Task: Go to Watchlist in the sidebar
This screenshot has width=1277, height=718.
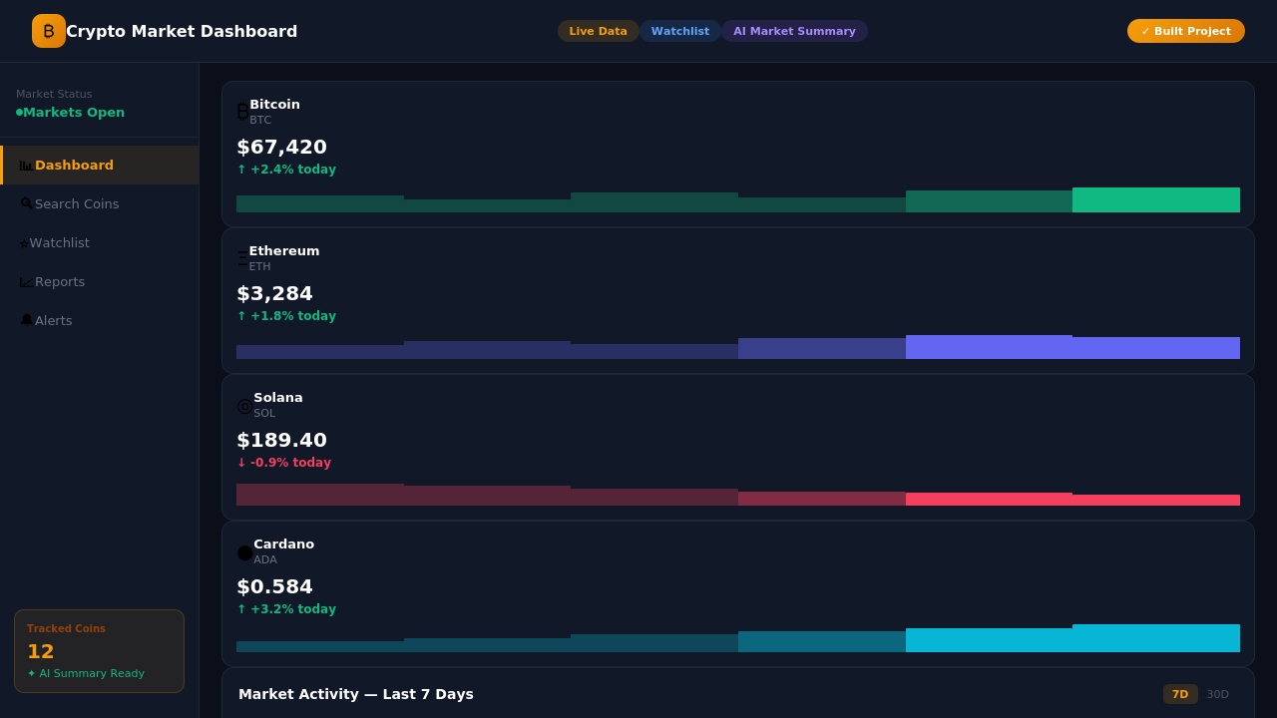Action: 100,243
